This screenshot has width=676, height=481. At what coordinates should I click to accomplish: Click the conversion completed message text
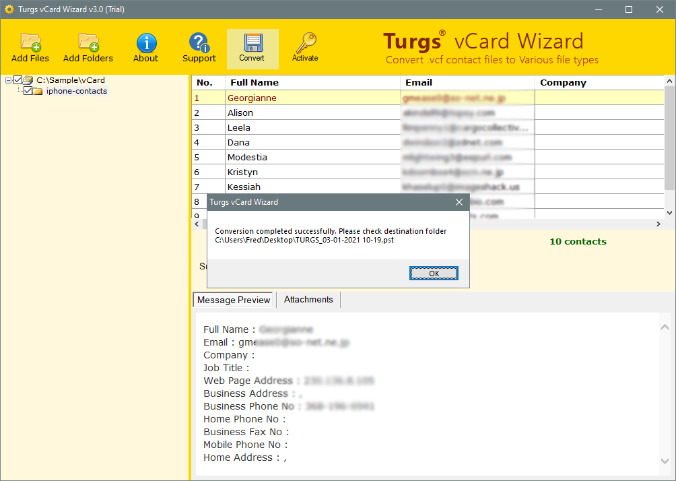pyautogui.click(x=331, y=236)
